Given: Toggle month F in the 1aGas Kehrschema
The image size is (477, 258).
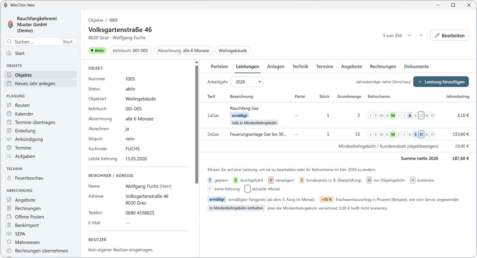Looking at the screenshot, I should coord(376,115).
